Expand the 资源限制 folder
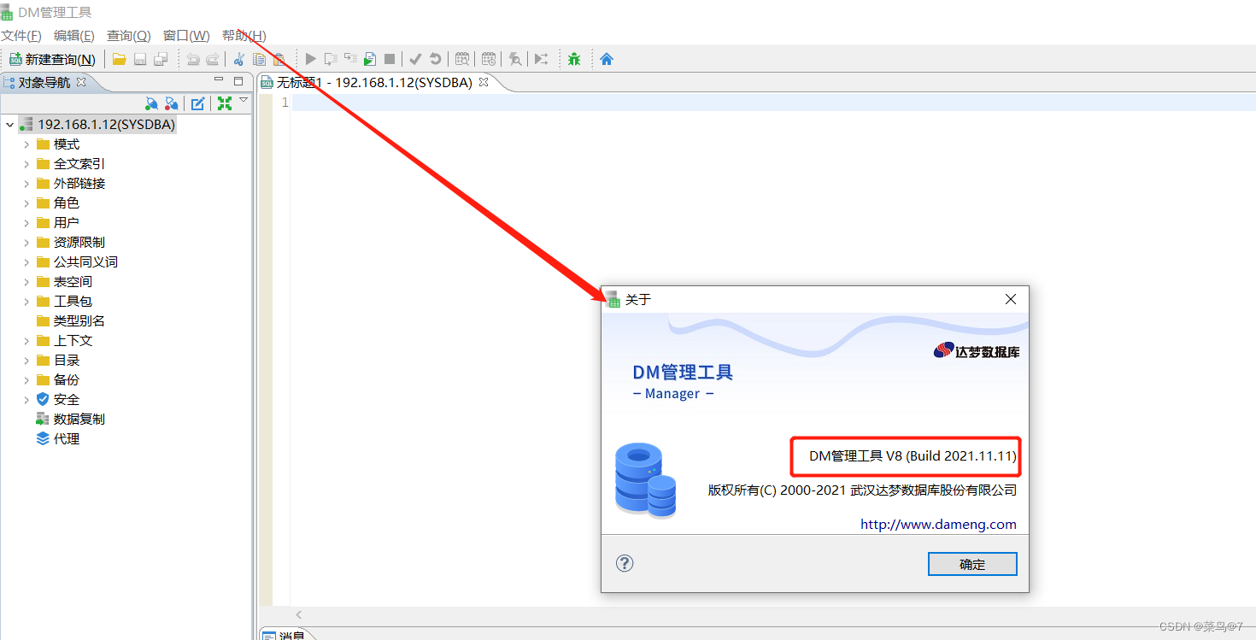The height and width of the screenshot is (640, 1256). (26, 243)
